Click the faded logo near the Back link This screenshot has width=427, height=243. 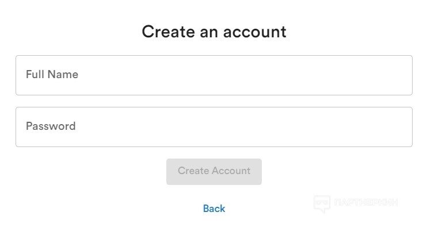pos(322,203)
